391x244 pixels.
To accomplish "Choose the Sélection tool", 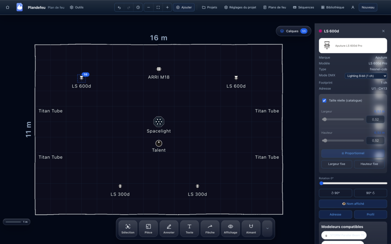I will coord(128,228).
